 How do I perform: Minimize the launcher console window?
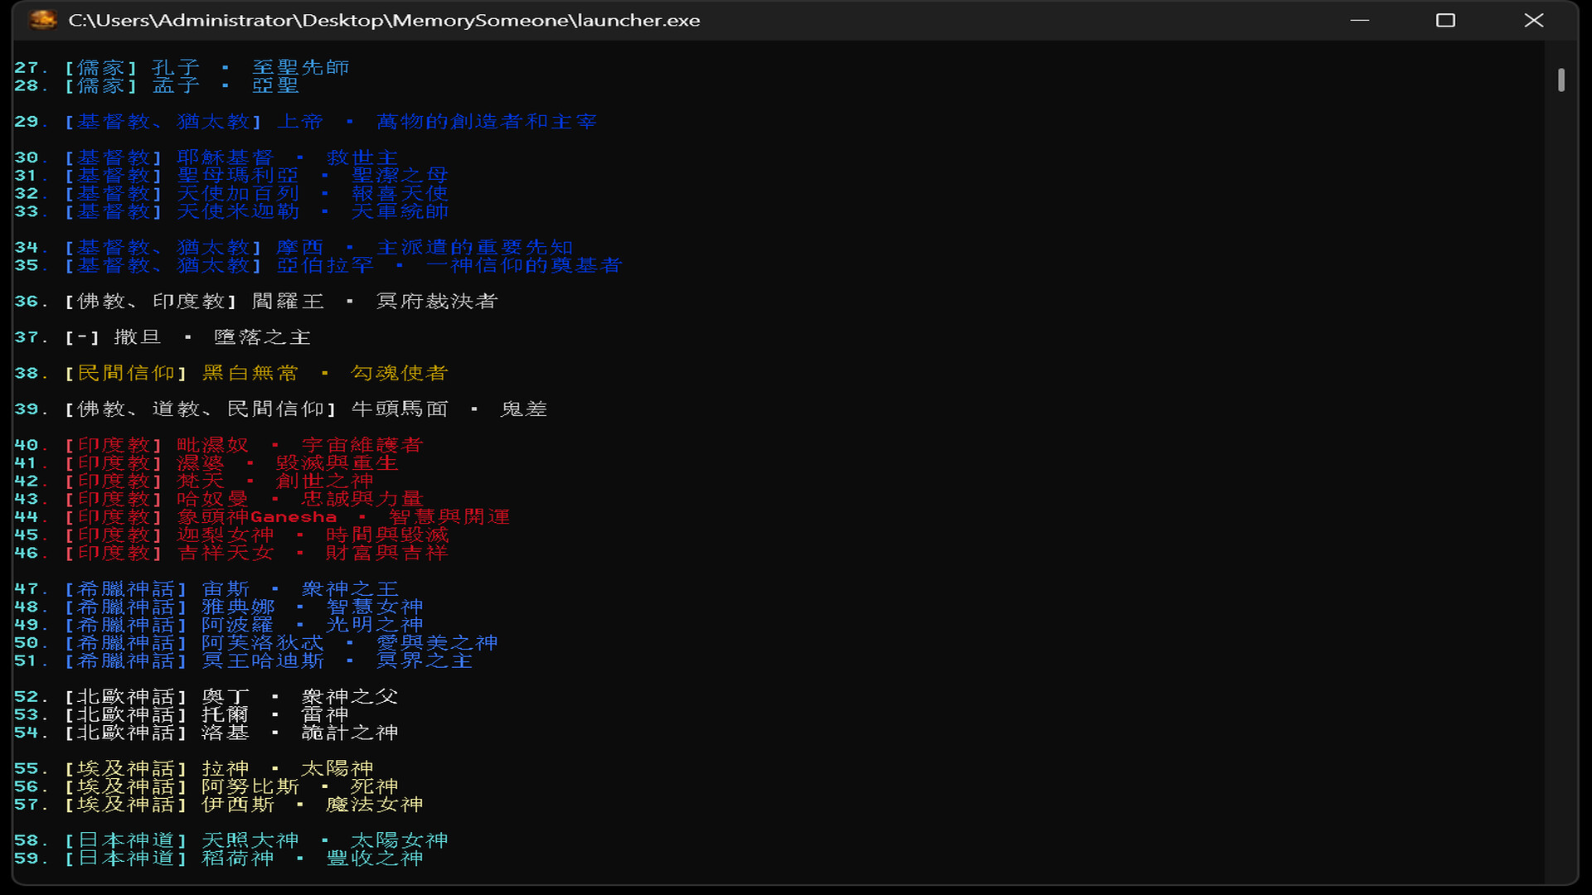coord(1360,20)
